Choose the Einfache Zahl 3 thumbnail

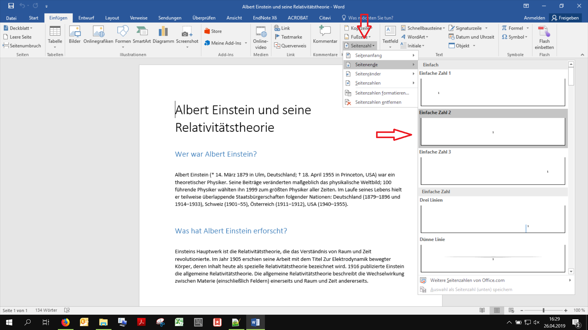pos(492,170)
